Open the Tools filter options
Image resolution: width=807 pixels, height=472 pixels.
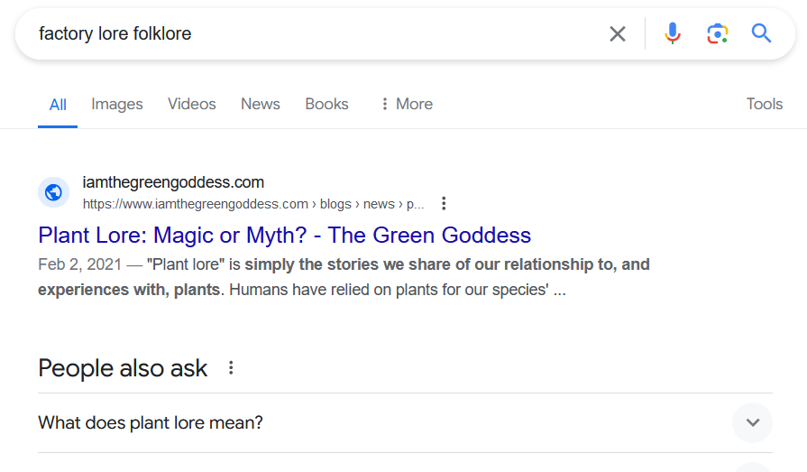coord(765,104)
